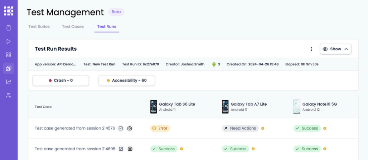
Task: Click the 'Test: New Test Run' text
Action: 99,64
